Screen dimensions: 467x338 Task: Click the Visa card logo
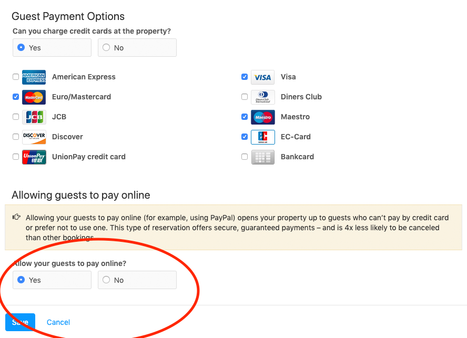tap(263, 77)
